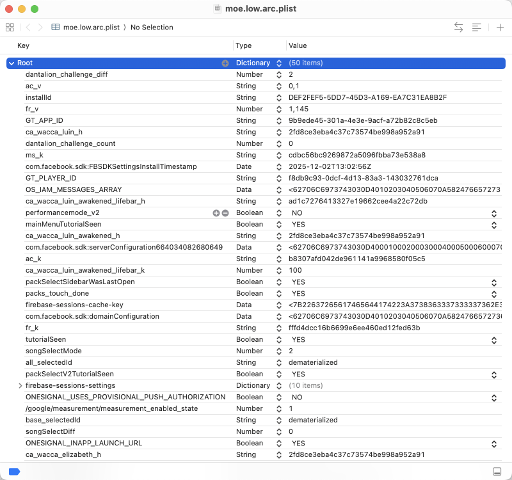
Task: Toggle performancemode_v2 from NO to YES
Action: coord(493,212)
